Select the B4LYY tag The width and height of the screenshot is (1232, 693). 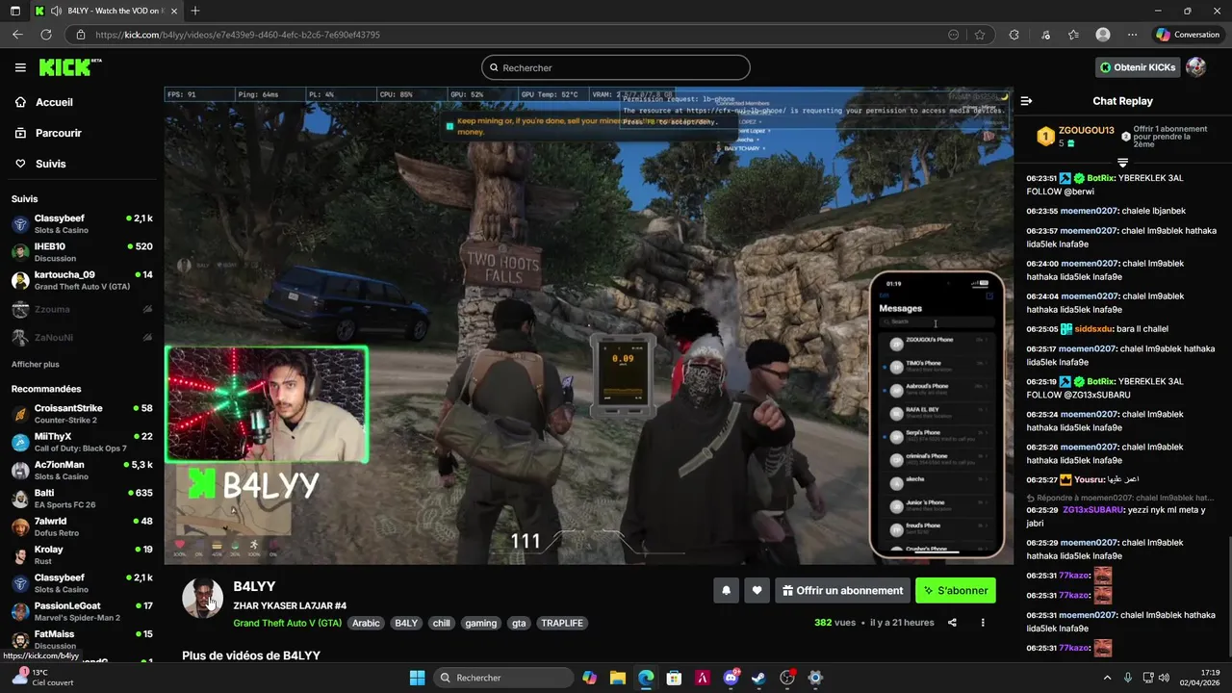[x=406, y=623]
